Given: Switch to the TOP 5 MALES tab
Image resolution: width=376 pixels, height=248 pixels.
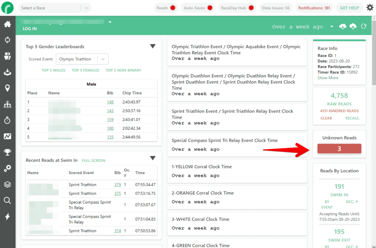Looking at the screenshot, I should pyautogui.click(x=53, y=70).
